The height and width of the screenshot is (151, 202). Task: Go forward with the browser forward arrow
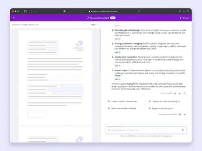pyautogui.click(x=35, y=11)
